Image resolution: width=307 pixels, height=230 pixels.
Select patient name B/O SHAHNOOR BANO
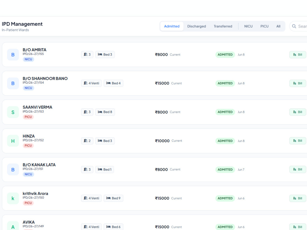(x=45, y=79)
